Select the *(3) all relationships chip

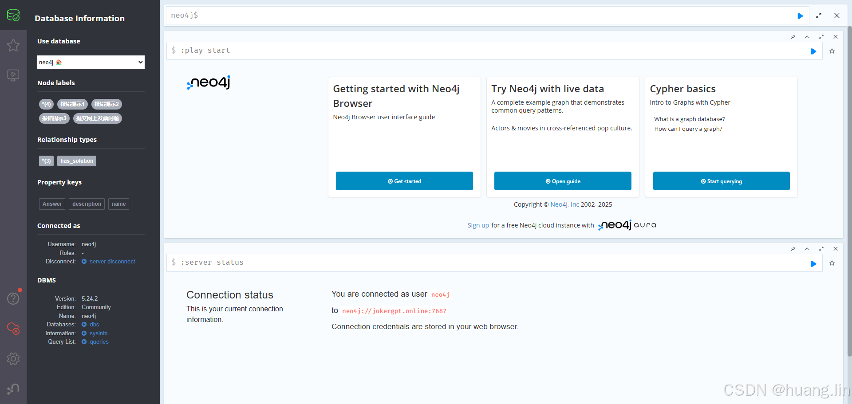tap(46, 161)
